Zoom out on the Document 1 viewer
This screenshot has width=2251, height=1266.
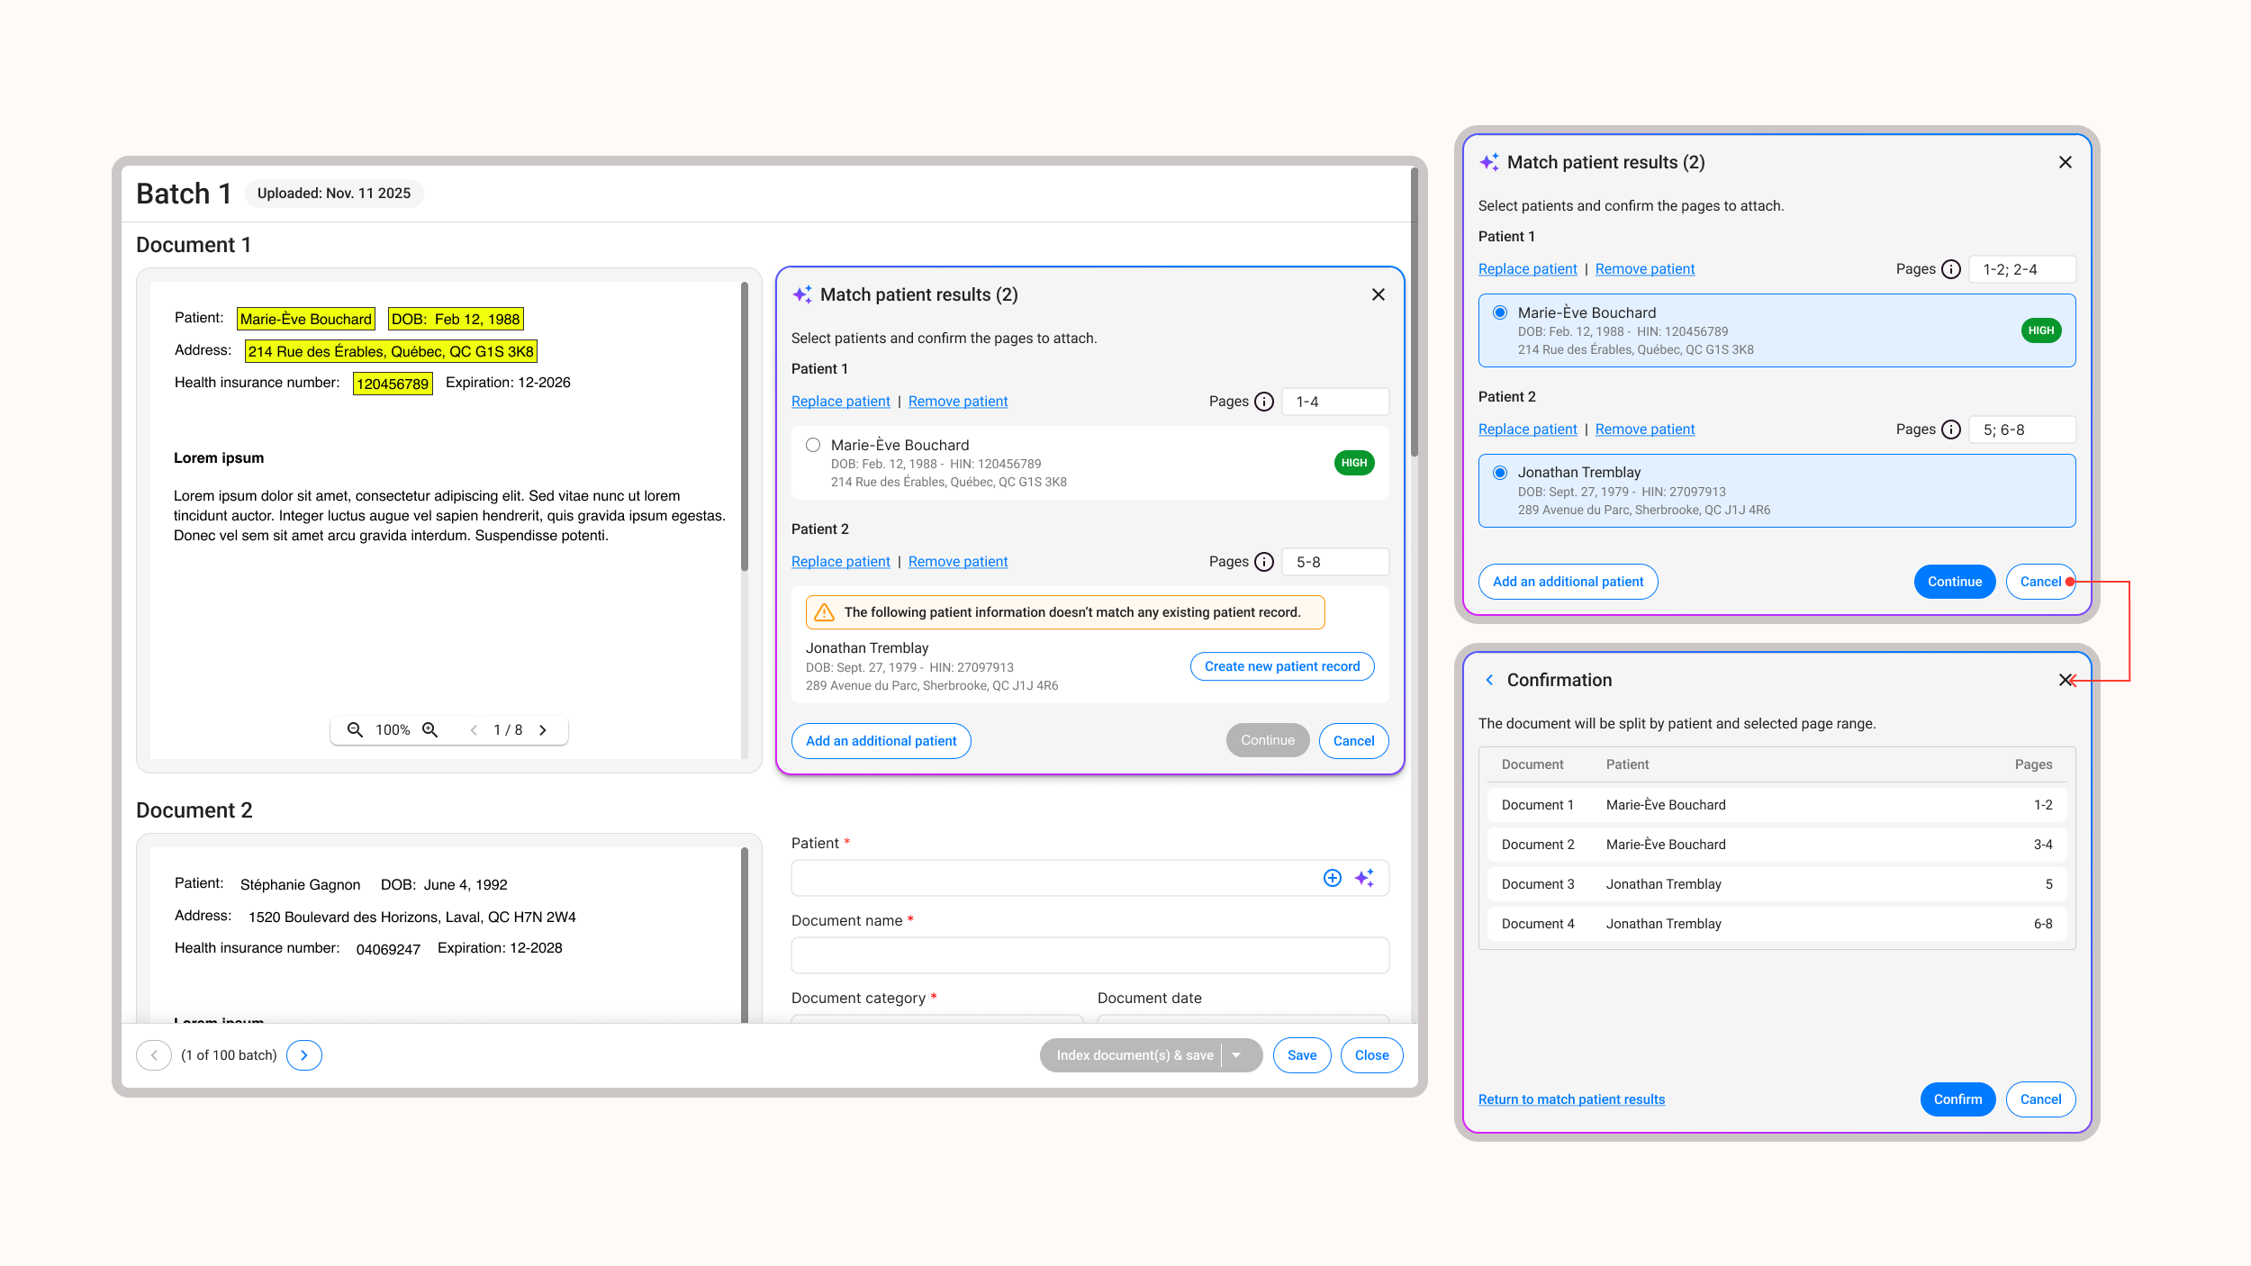point(355,729)
